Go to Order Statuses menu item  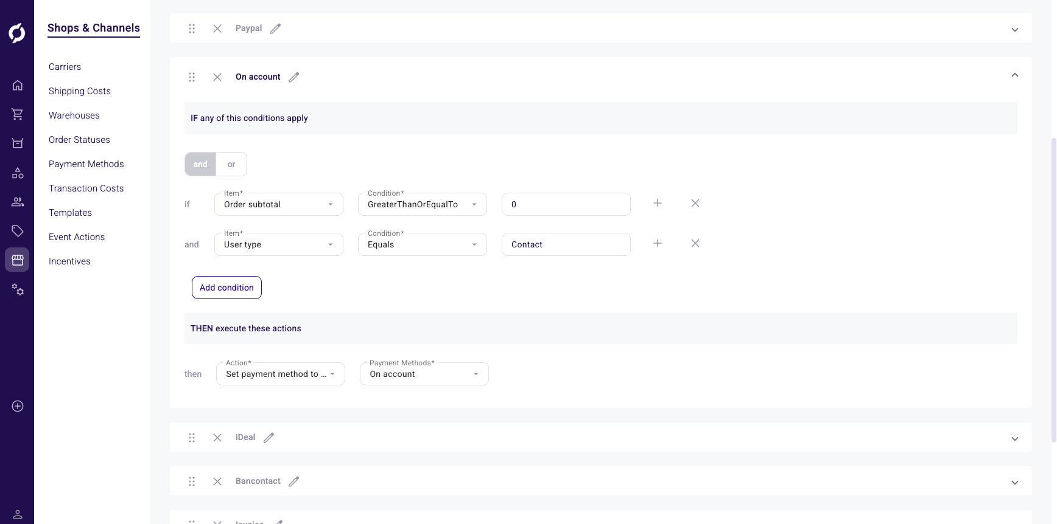pyautogui.click(x=79, y=140)
